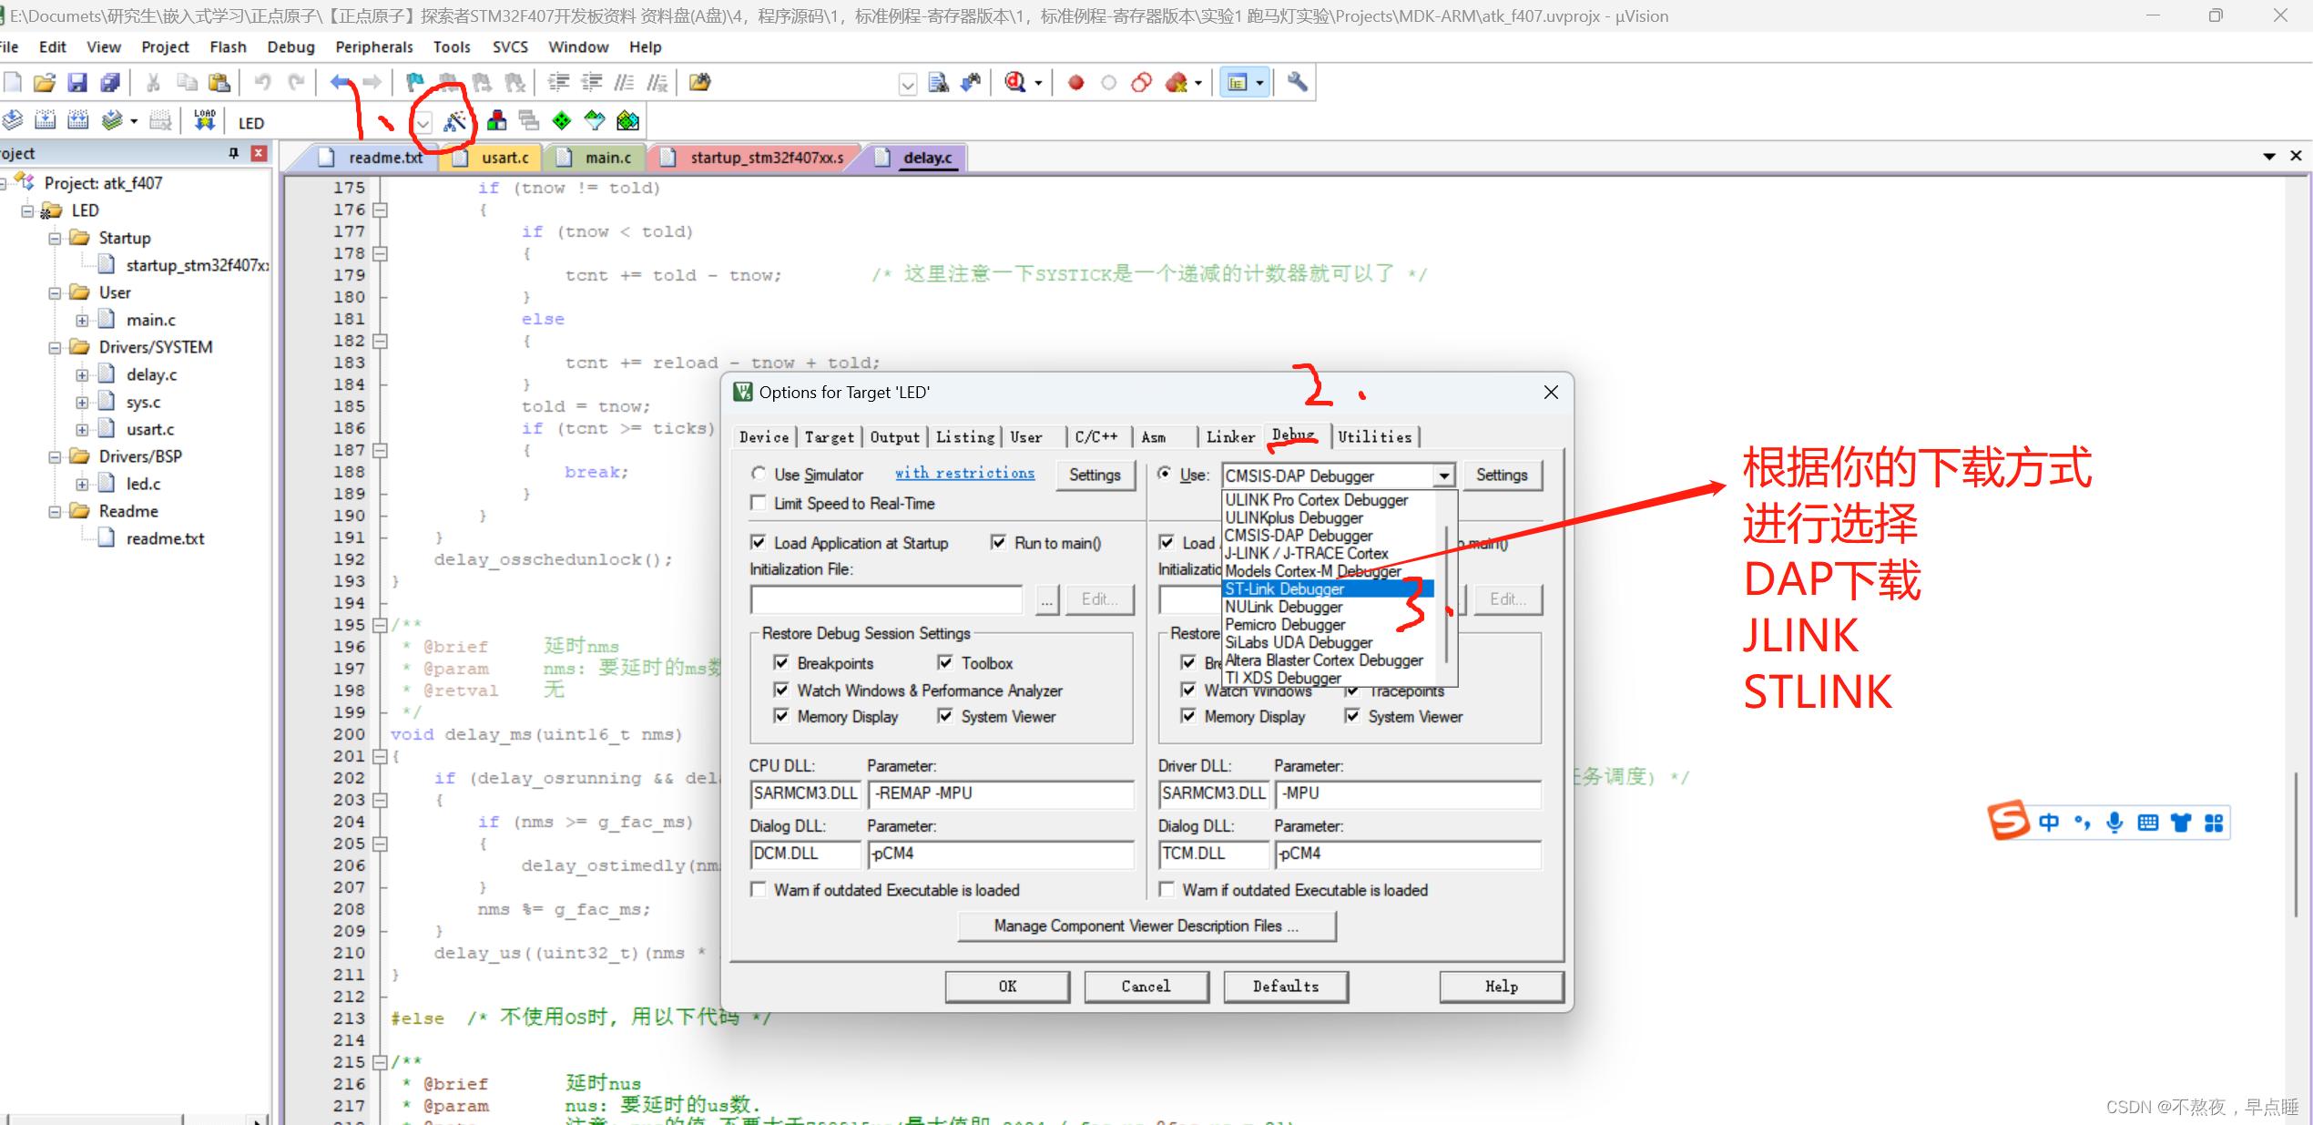The height and width of the screenshot is (1125, 2313).
Task: Click the Manage Run-Time Environment green diamond icon
Action: pos(562,121)
